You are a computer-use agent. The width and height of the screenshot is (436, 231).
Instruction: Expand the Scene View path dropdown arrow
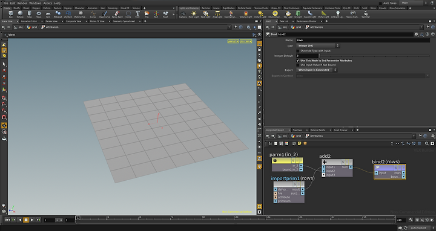pos(229,27)
